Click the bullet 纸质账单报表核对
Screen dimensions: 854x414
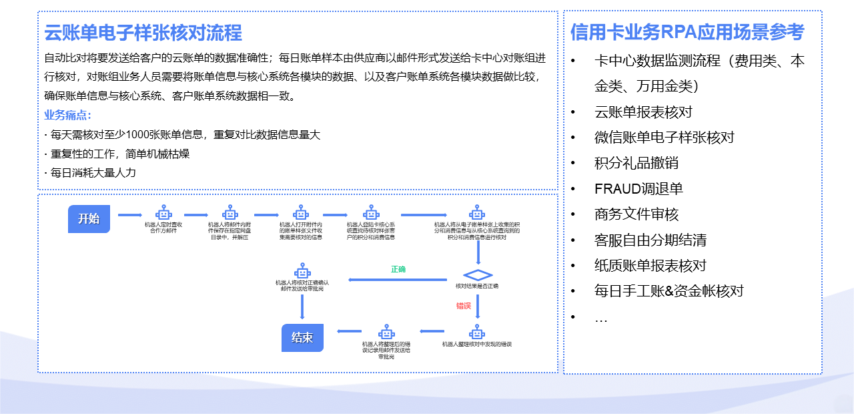651,265
